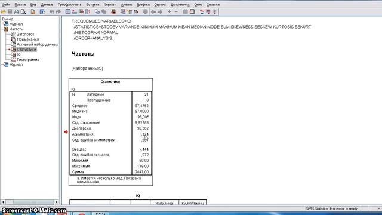Select Примечания in the outline tree

pos(28,39)
